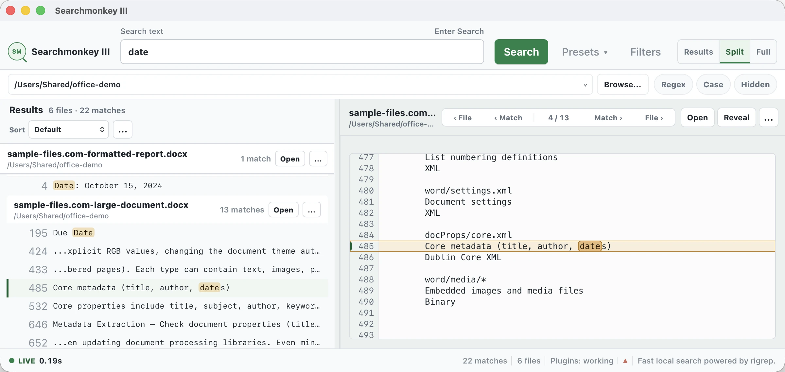Expand the search folder path dropdown
Viewport: 785px width, 372px height.
click(x=585, y=85)
